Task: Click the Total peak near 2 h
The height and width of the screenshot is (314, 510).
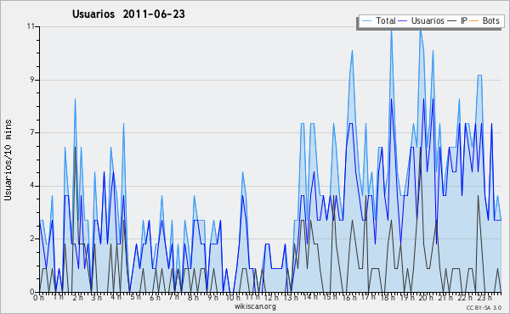Action: 75,99
